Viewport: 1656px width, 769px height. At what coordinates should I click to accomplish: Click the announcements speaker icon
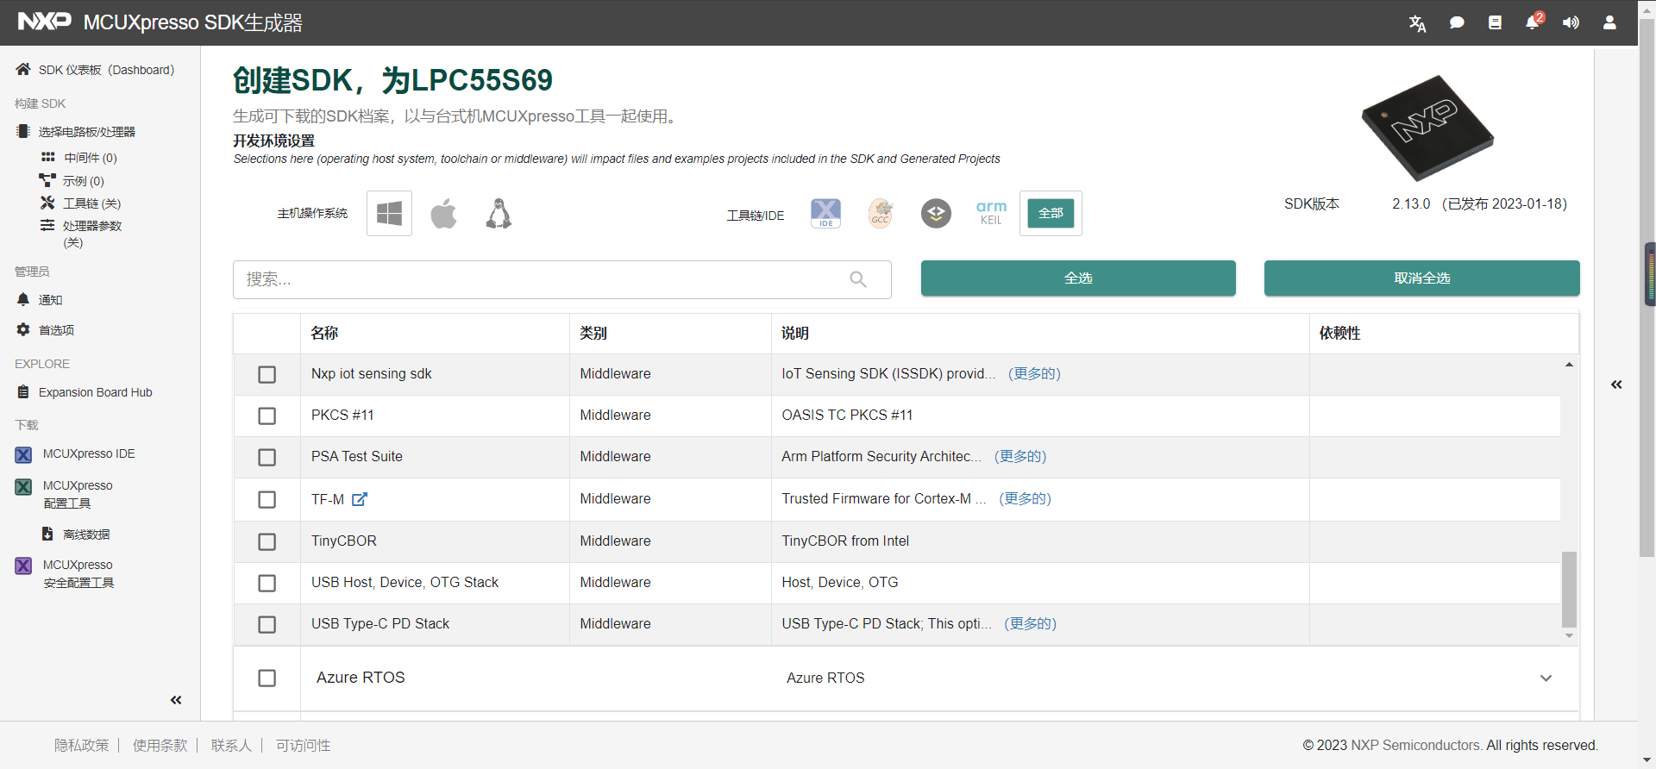[x=1571, y=23]
